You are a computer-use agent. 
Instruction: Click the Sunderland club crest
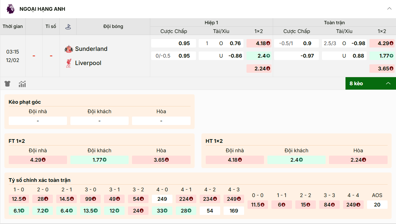click(69, 49)
